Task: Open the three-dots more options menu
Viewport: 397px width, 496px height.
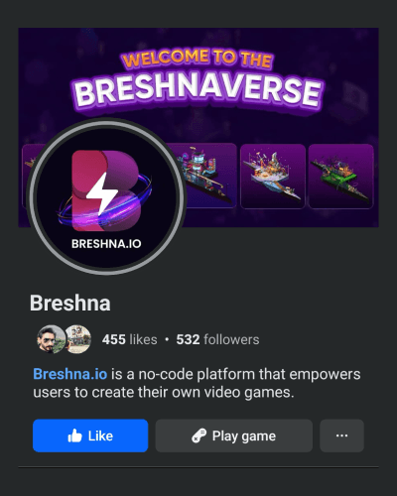Action: pos(341,435)
